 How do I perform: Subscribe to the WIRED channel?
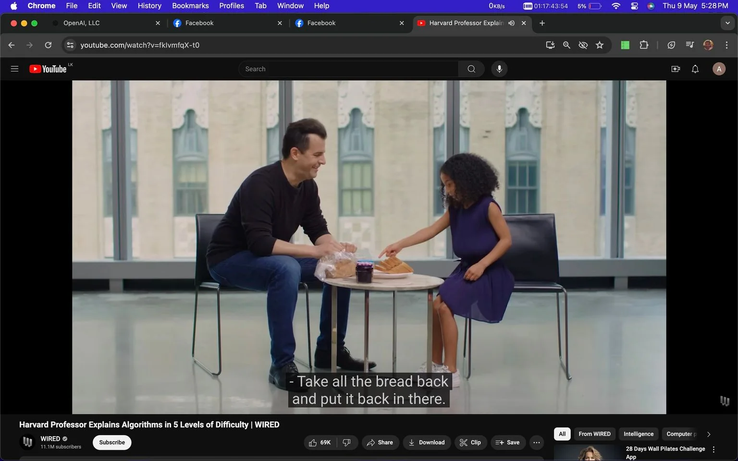(x=112, y=443)
